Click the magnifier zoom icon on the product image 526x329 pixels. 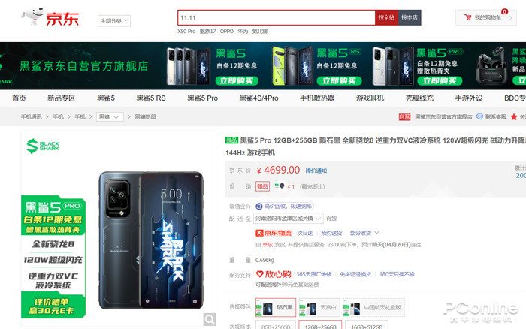coord(210,319)
